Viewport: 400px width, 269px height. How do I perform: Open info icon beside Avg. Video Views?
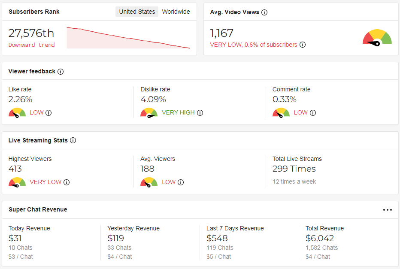[x=264, y=12]
